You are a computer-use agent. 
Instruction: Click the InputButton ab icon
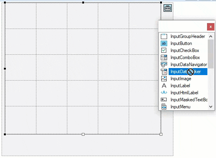(x=164, y=43)
